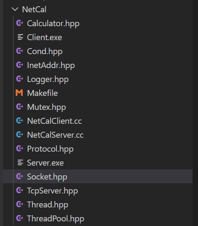The height and width of the screenshot is (226, 198).
Task: Click the C++ icon beside Socket.hpp
Action: coord(19,176)
